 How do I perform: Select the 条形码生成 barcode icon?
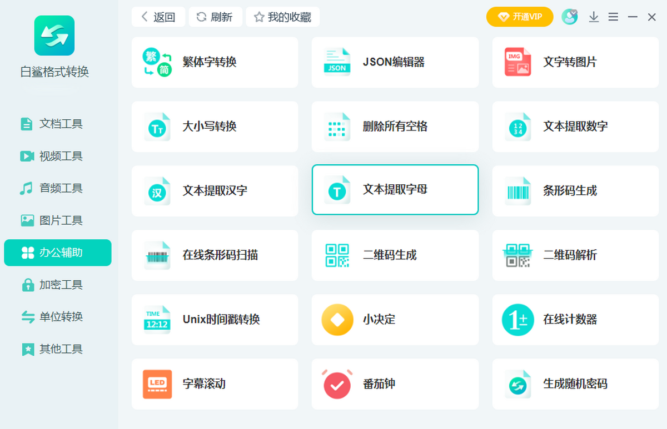[x=517, y=191]
